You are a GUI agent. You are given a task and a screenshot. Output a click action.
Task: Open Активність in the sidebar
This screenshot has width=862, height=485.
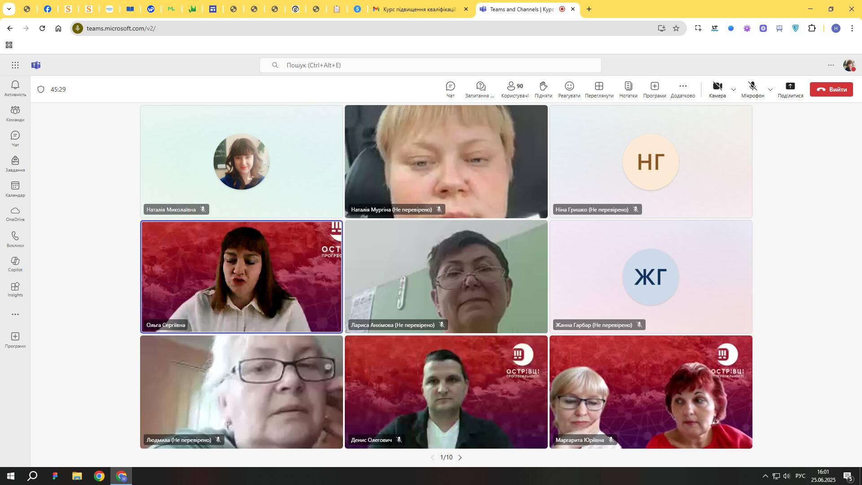click(x=15, y=88)
